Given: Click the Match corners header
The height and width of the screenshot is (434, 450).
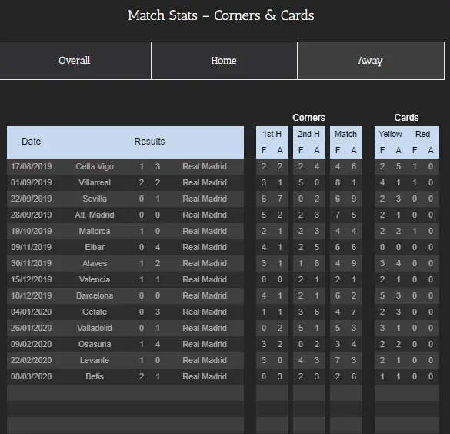Looking at the screenshot, I should click(345, 134).
